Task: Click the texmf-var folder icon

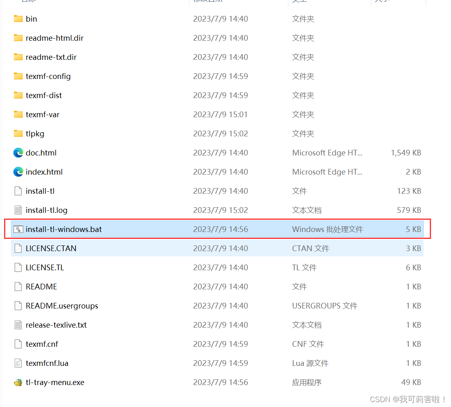Action: [x=18, y=114]
